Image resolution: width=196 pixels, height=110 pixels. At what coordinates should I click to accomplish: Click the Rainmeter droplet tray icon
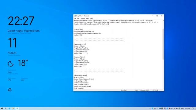tap(160, 108)
